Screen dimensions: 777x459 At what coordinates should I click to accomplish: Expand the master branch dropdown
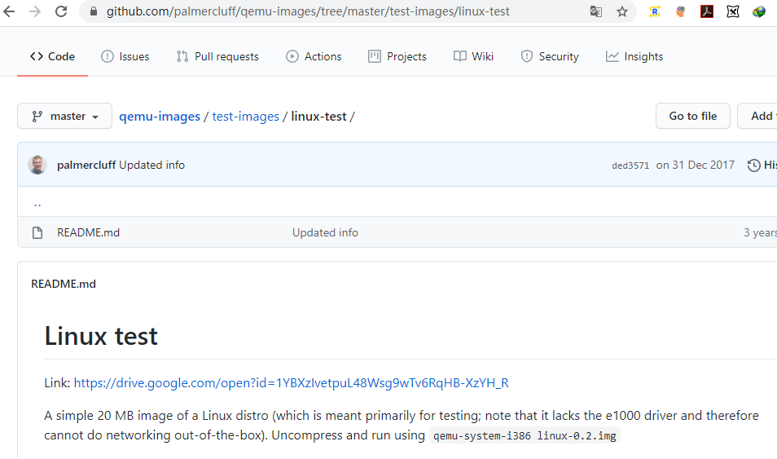[x=64, y=116]
